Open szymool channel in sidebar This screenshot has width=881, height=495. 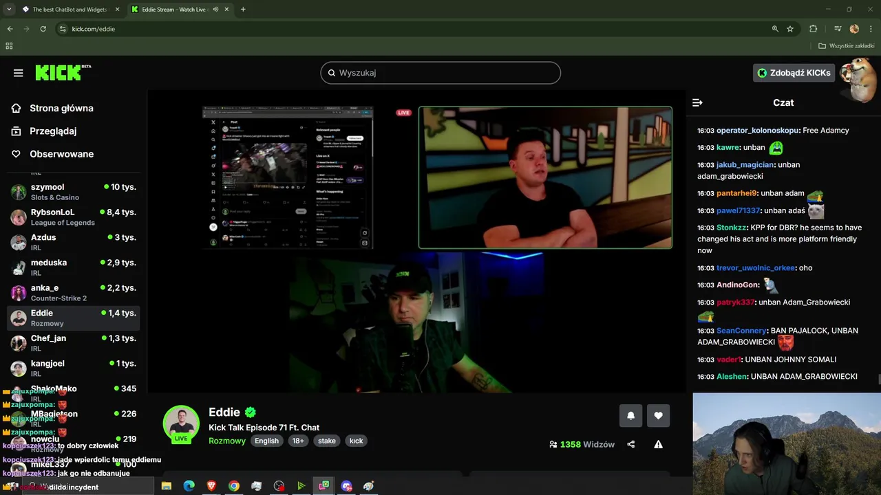point(74,192)
